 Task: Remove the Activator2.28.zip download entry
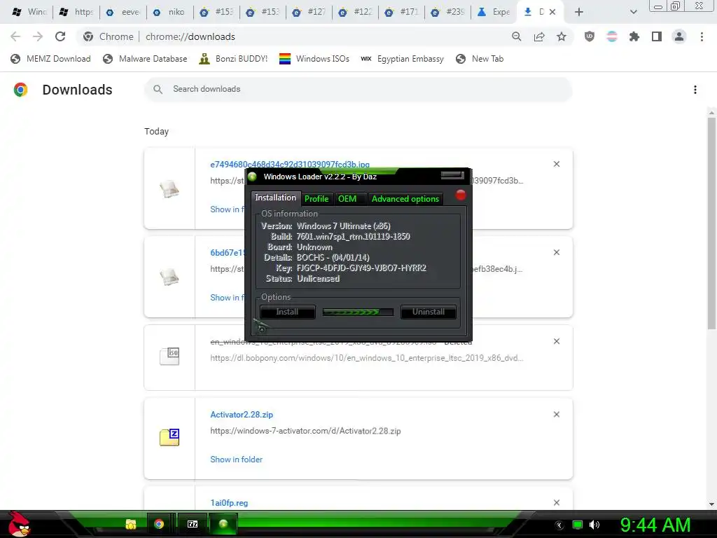tap(557, 415)
